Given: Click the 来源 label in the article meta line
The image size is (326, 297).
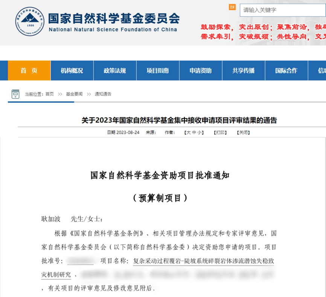Looking at the screenshot, I should 151,133.
